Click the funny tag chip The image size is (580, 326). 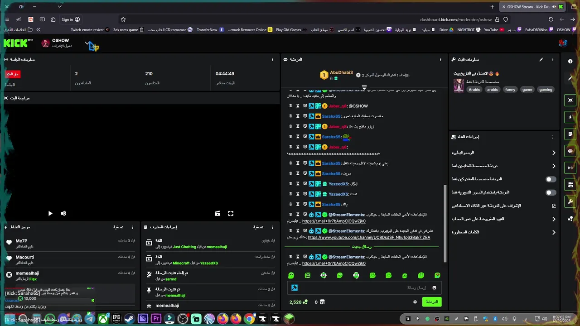510,90
